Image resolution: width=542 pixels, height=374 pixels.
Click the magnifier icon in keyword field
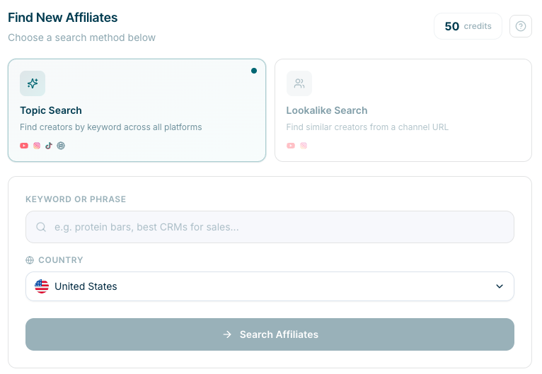point(41,227)
